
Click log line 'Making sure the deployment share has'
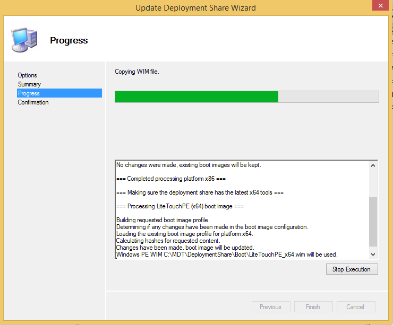click(200, 192)
